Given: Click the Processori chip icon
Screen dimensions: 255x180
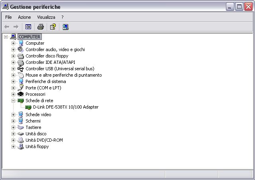Looking at the screenshot, I should click(x=21, y=94).
